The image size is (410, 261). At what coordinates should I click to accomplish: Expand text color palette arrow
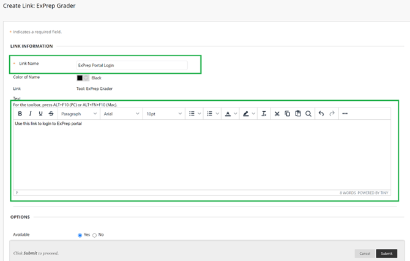click(236, 114)
